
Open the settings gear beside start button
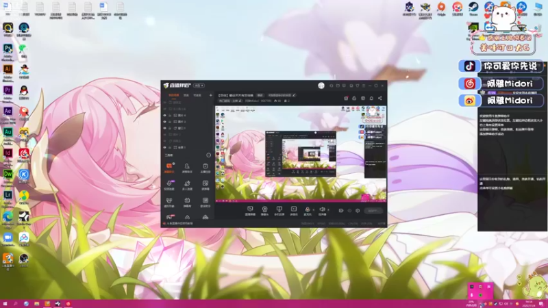tap(358, 211)
